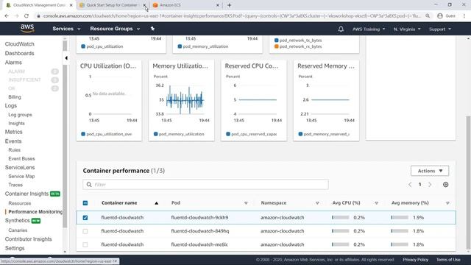471x265 pixels.
Task: Open the N. Virginia region dropdown
Action: [x=407, y=29]
